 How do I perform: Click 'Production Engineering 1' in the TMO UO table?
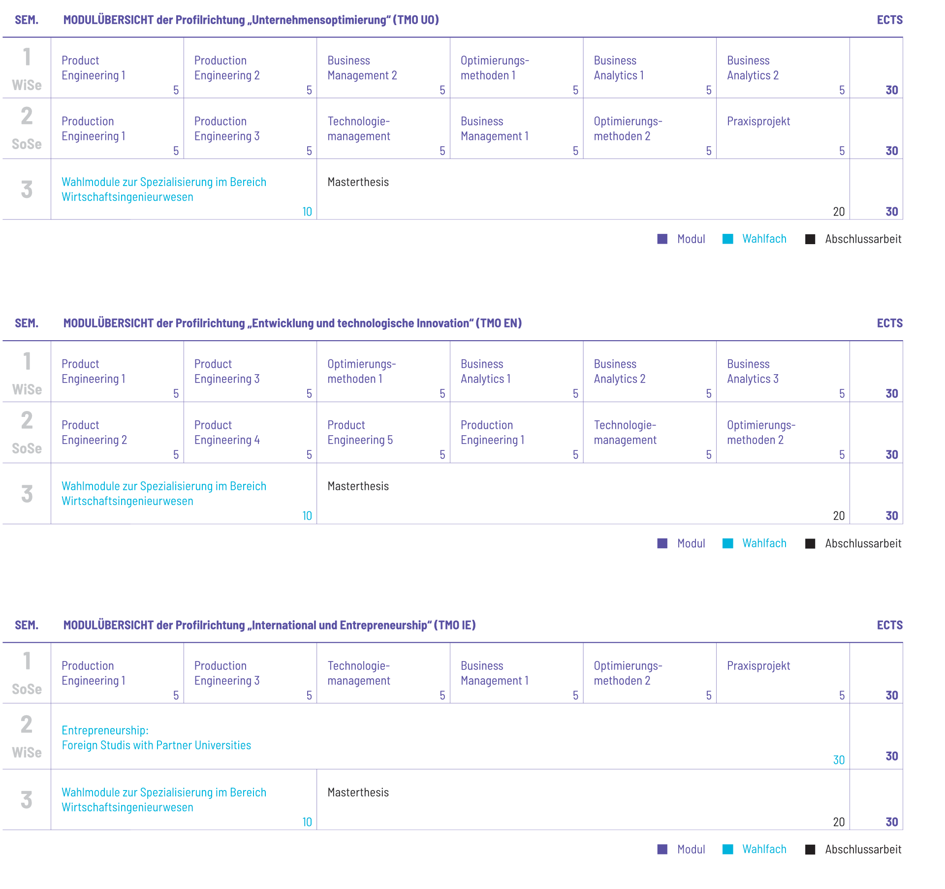94,128
